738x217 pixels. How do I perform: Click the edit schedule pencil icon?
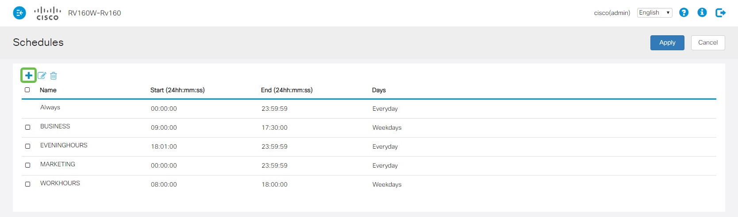click(42, 75)
